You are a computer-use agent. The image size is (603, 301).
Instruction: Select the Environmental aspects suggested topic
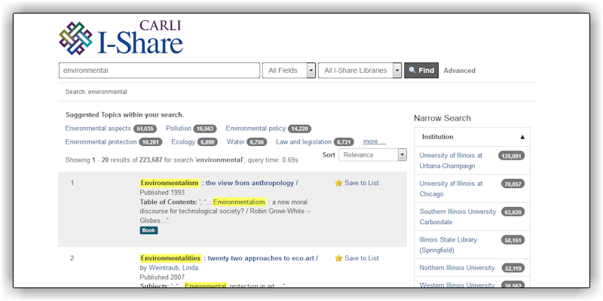pos(98,129)
